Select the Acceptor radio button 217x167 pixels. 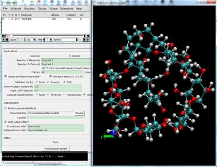pyautogui.click(x=49, y=82)
